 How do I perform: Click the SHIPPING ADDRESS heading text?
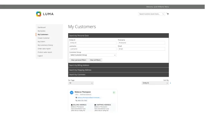pyautogui.click(x=104, y=105)
